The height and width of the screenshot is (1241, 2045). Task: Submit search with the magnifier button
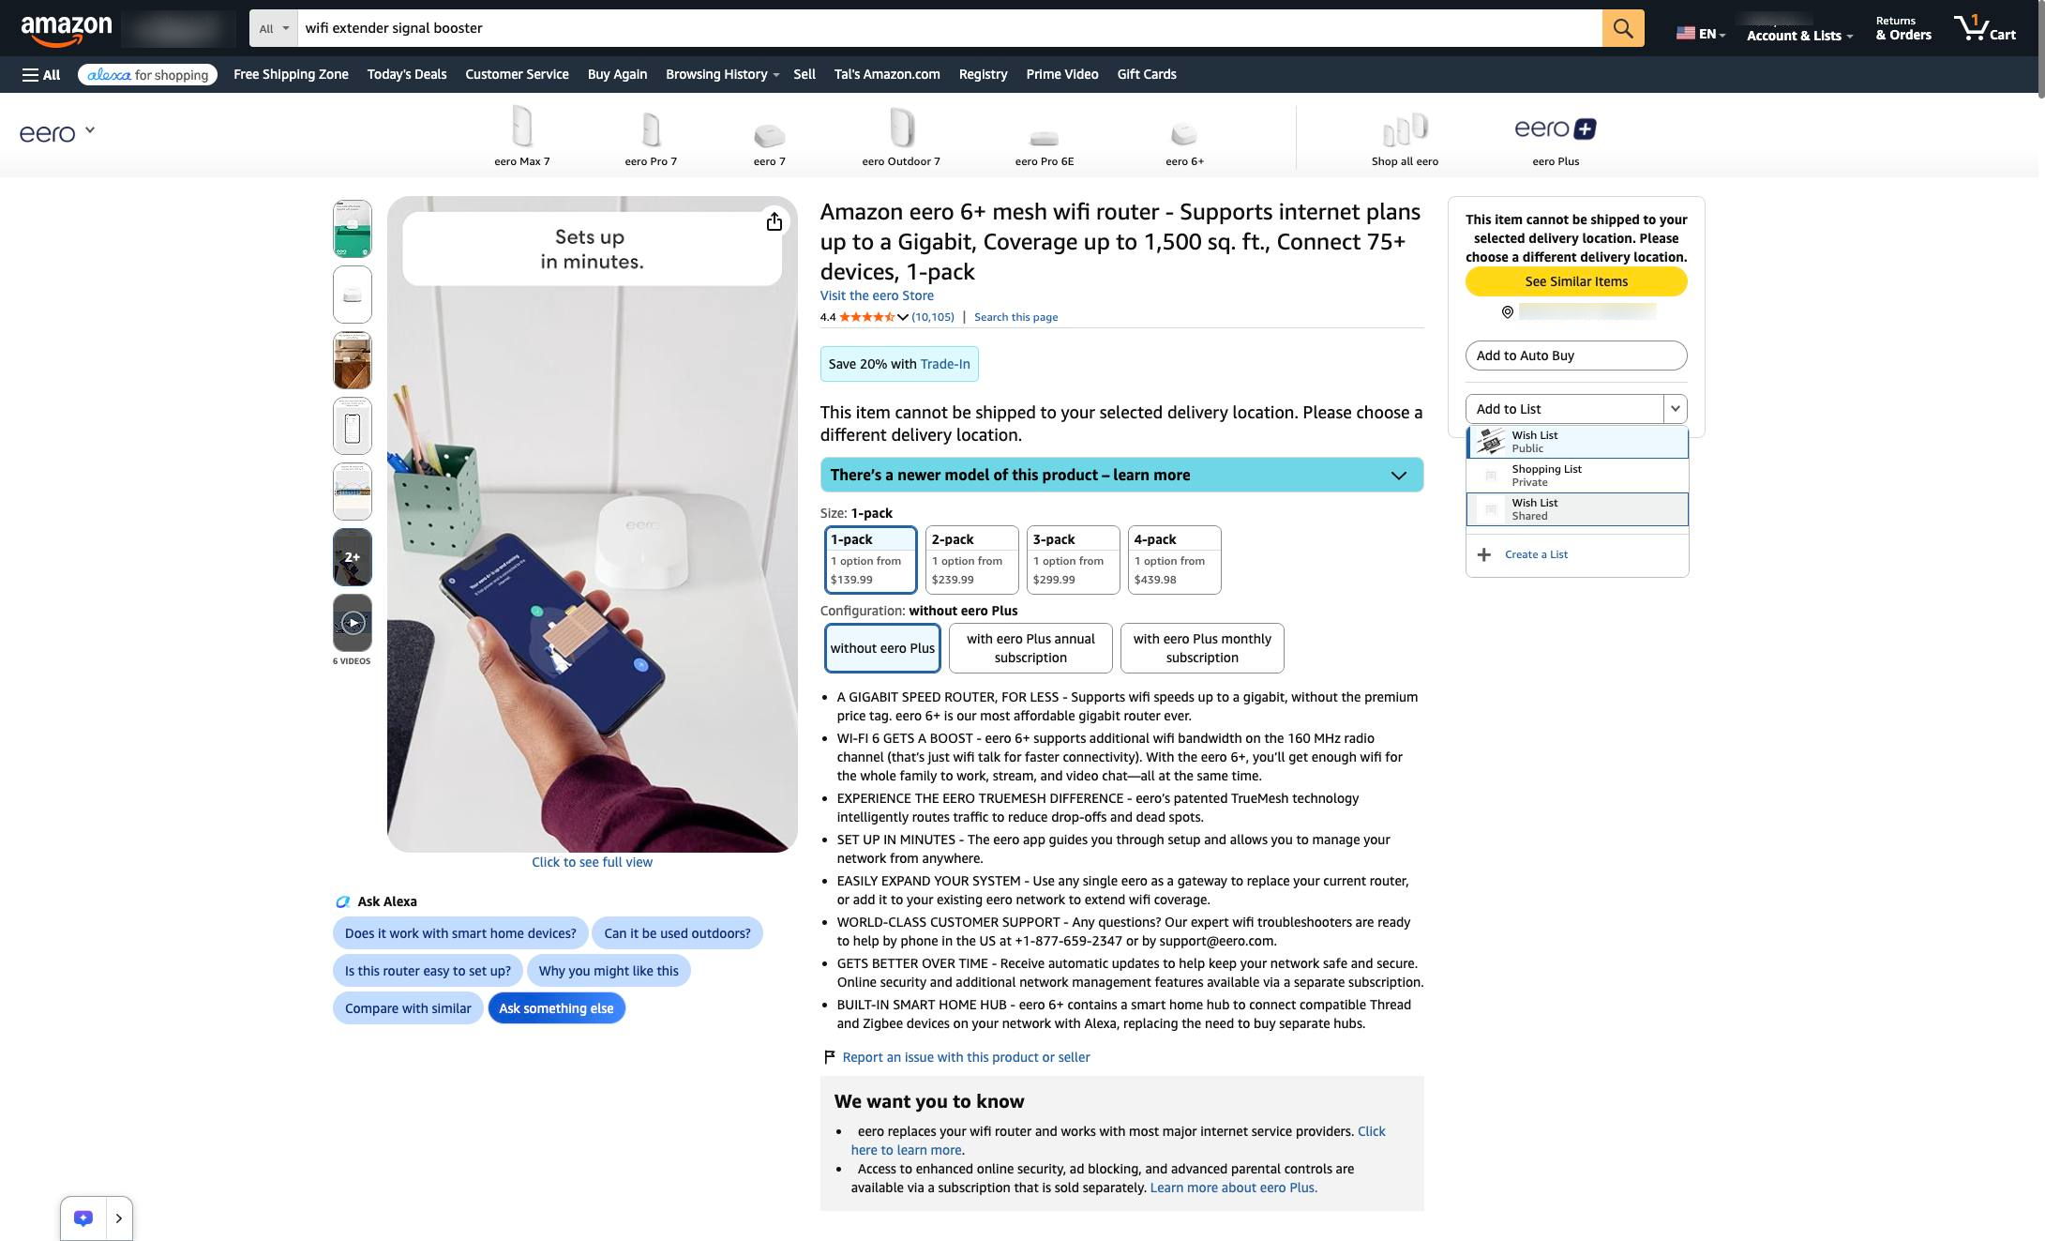point(1622,28)
